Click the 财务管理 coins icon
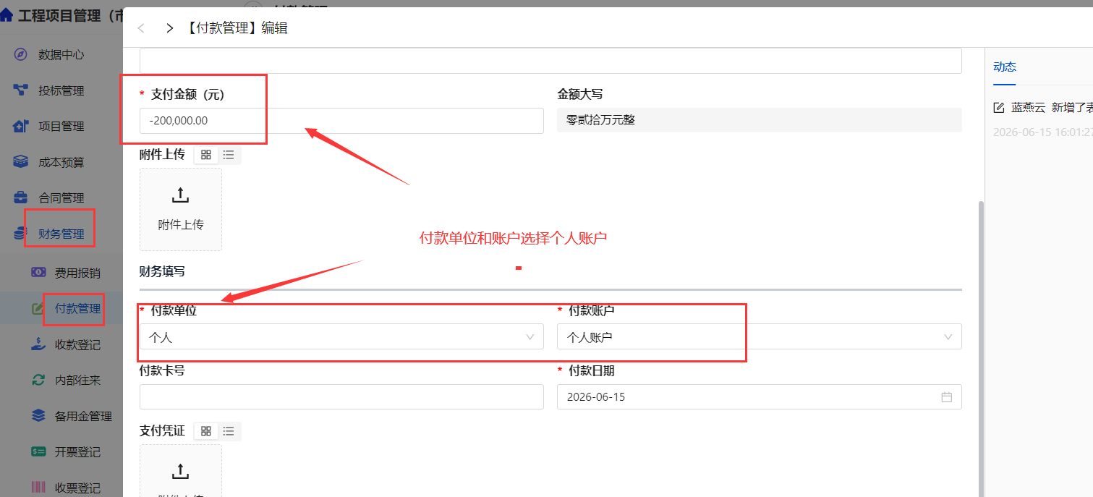This screenshot has width=1093, height=497. click(x=20, y=234)
